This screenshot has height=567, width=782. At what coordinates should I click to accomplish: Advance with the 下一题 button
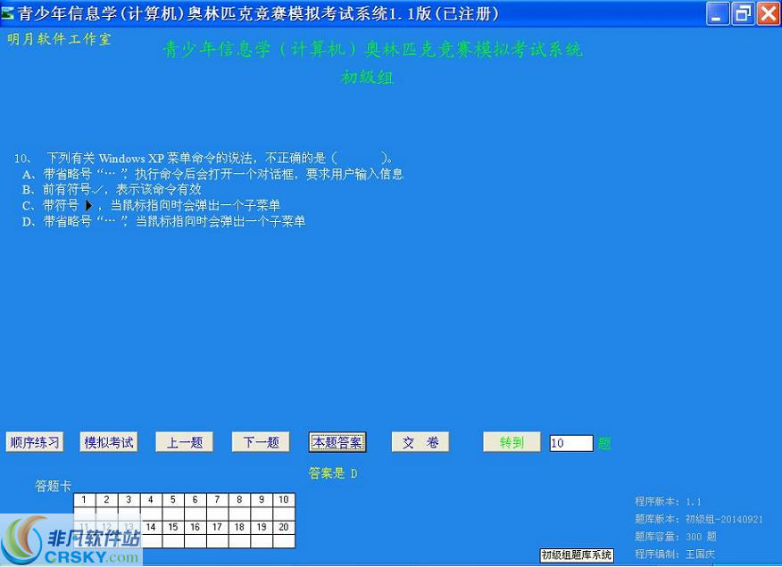[261, 442]
